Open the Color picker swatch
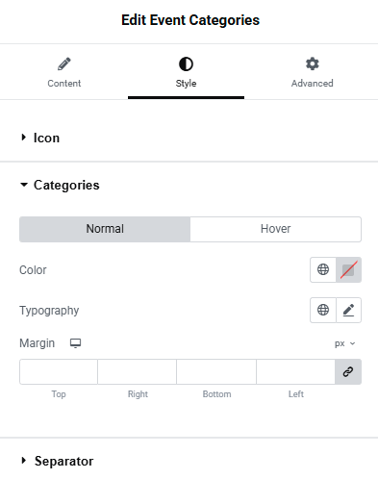Viewport: 378px width, 479px height. pos(348,269)
